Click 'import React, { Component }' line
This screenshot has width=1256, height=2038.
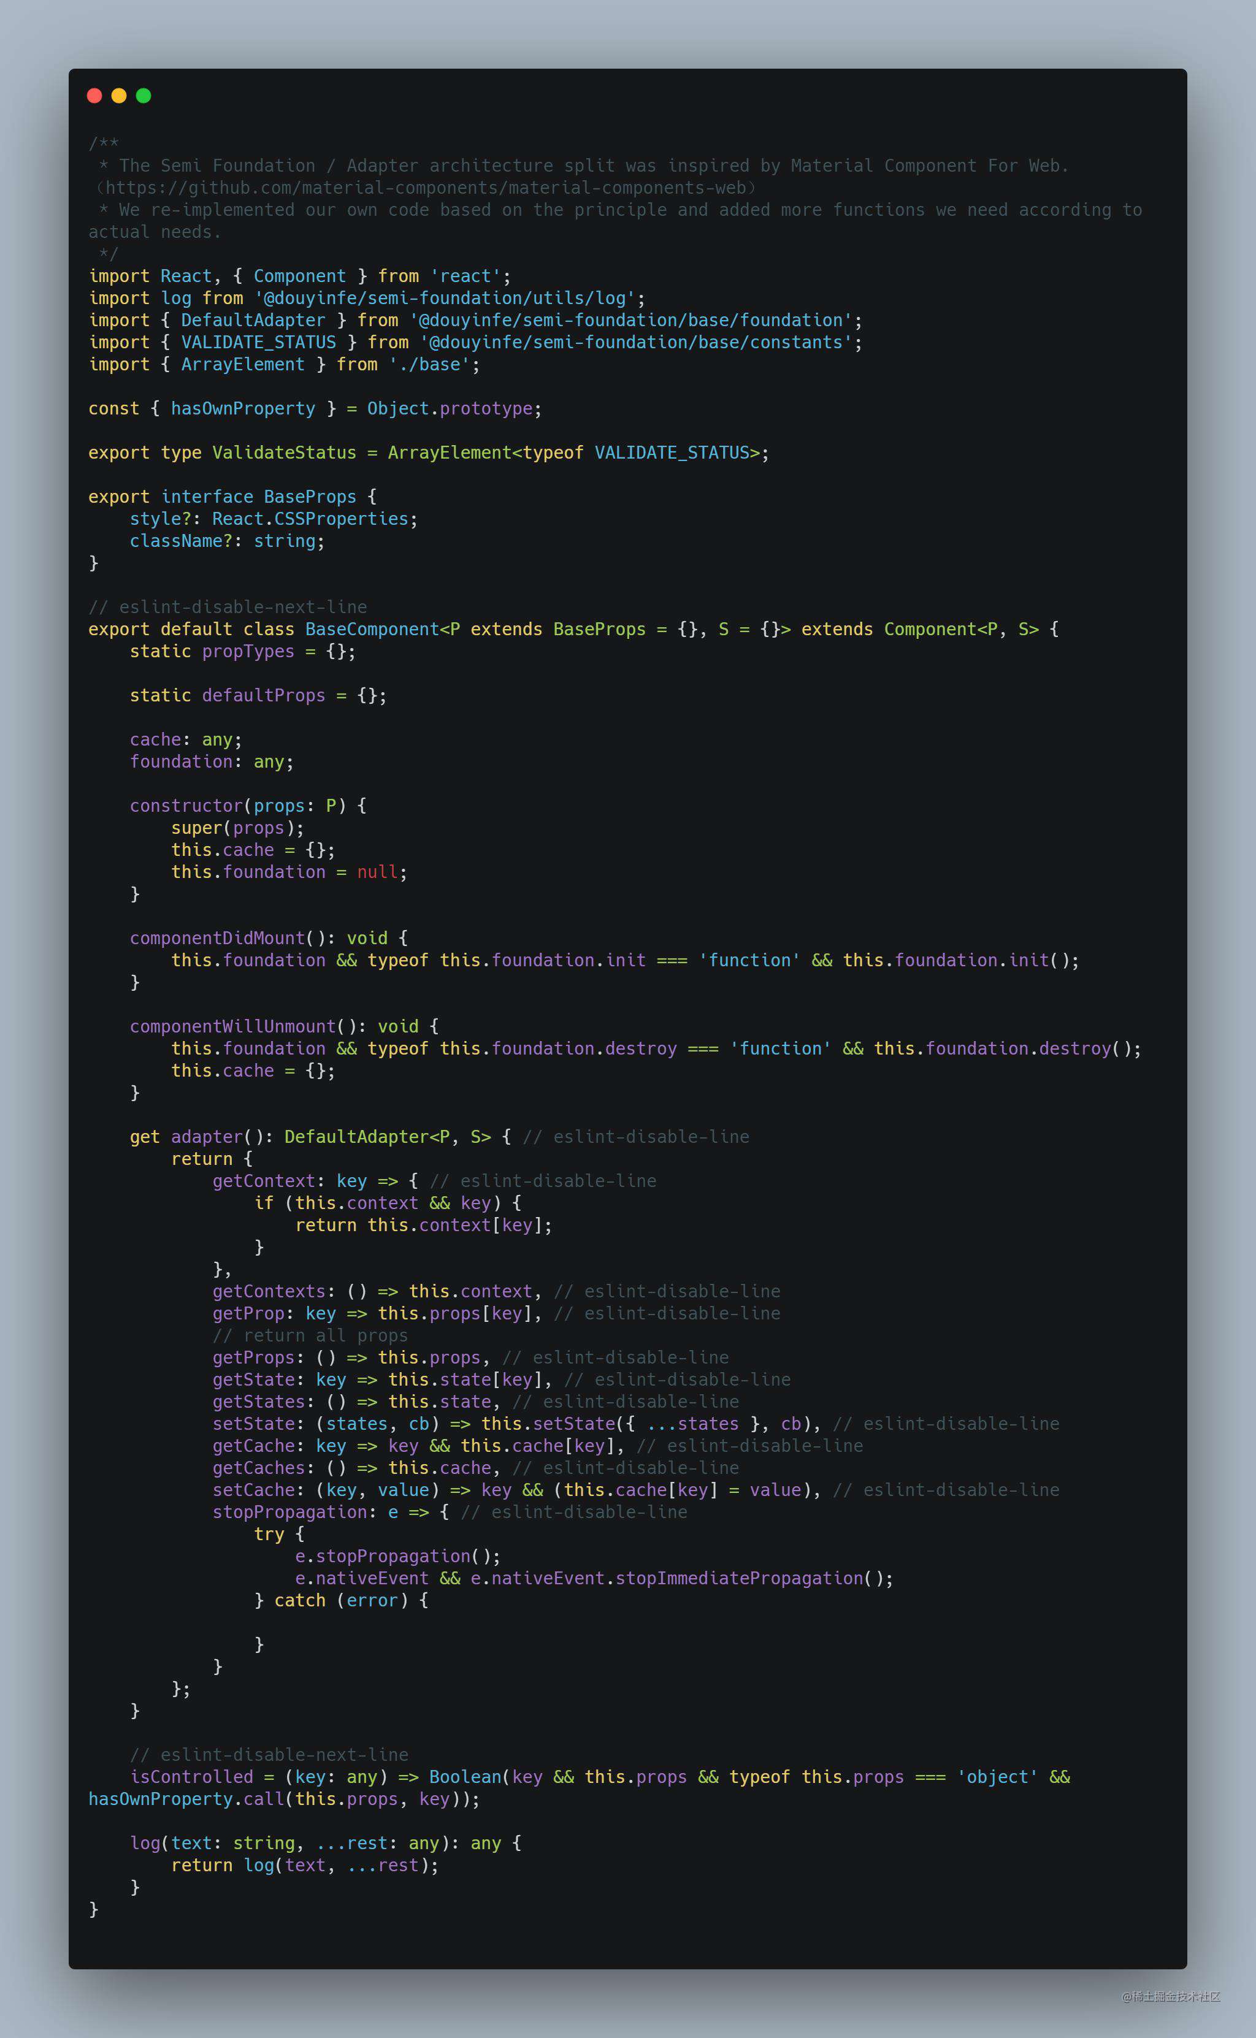click(x=227, y=276)
